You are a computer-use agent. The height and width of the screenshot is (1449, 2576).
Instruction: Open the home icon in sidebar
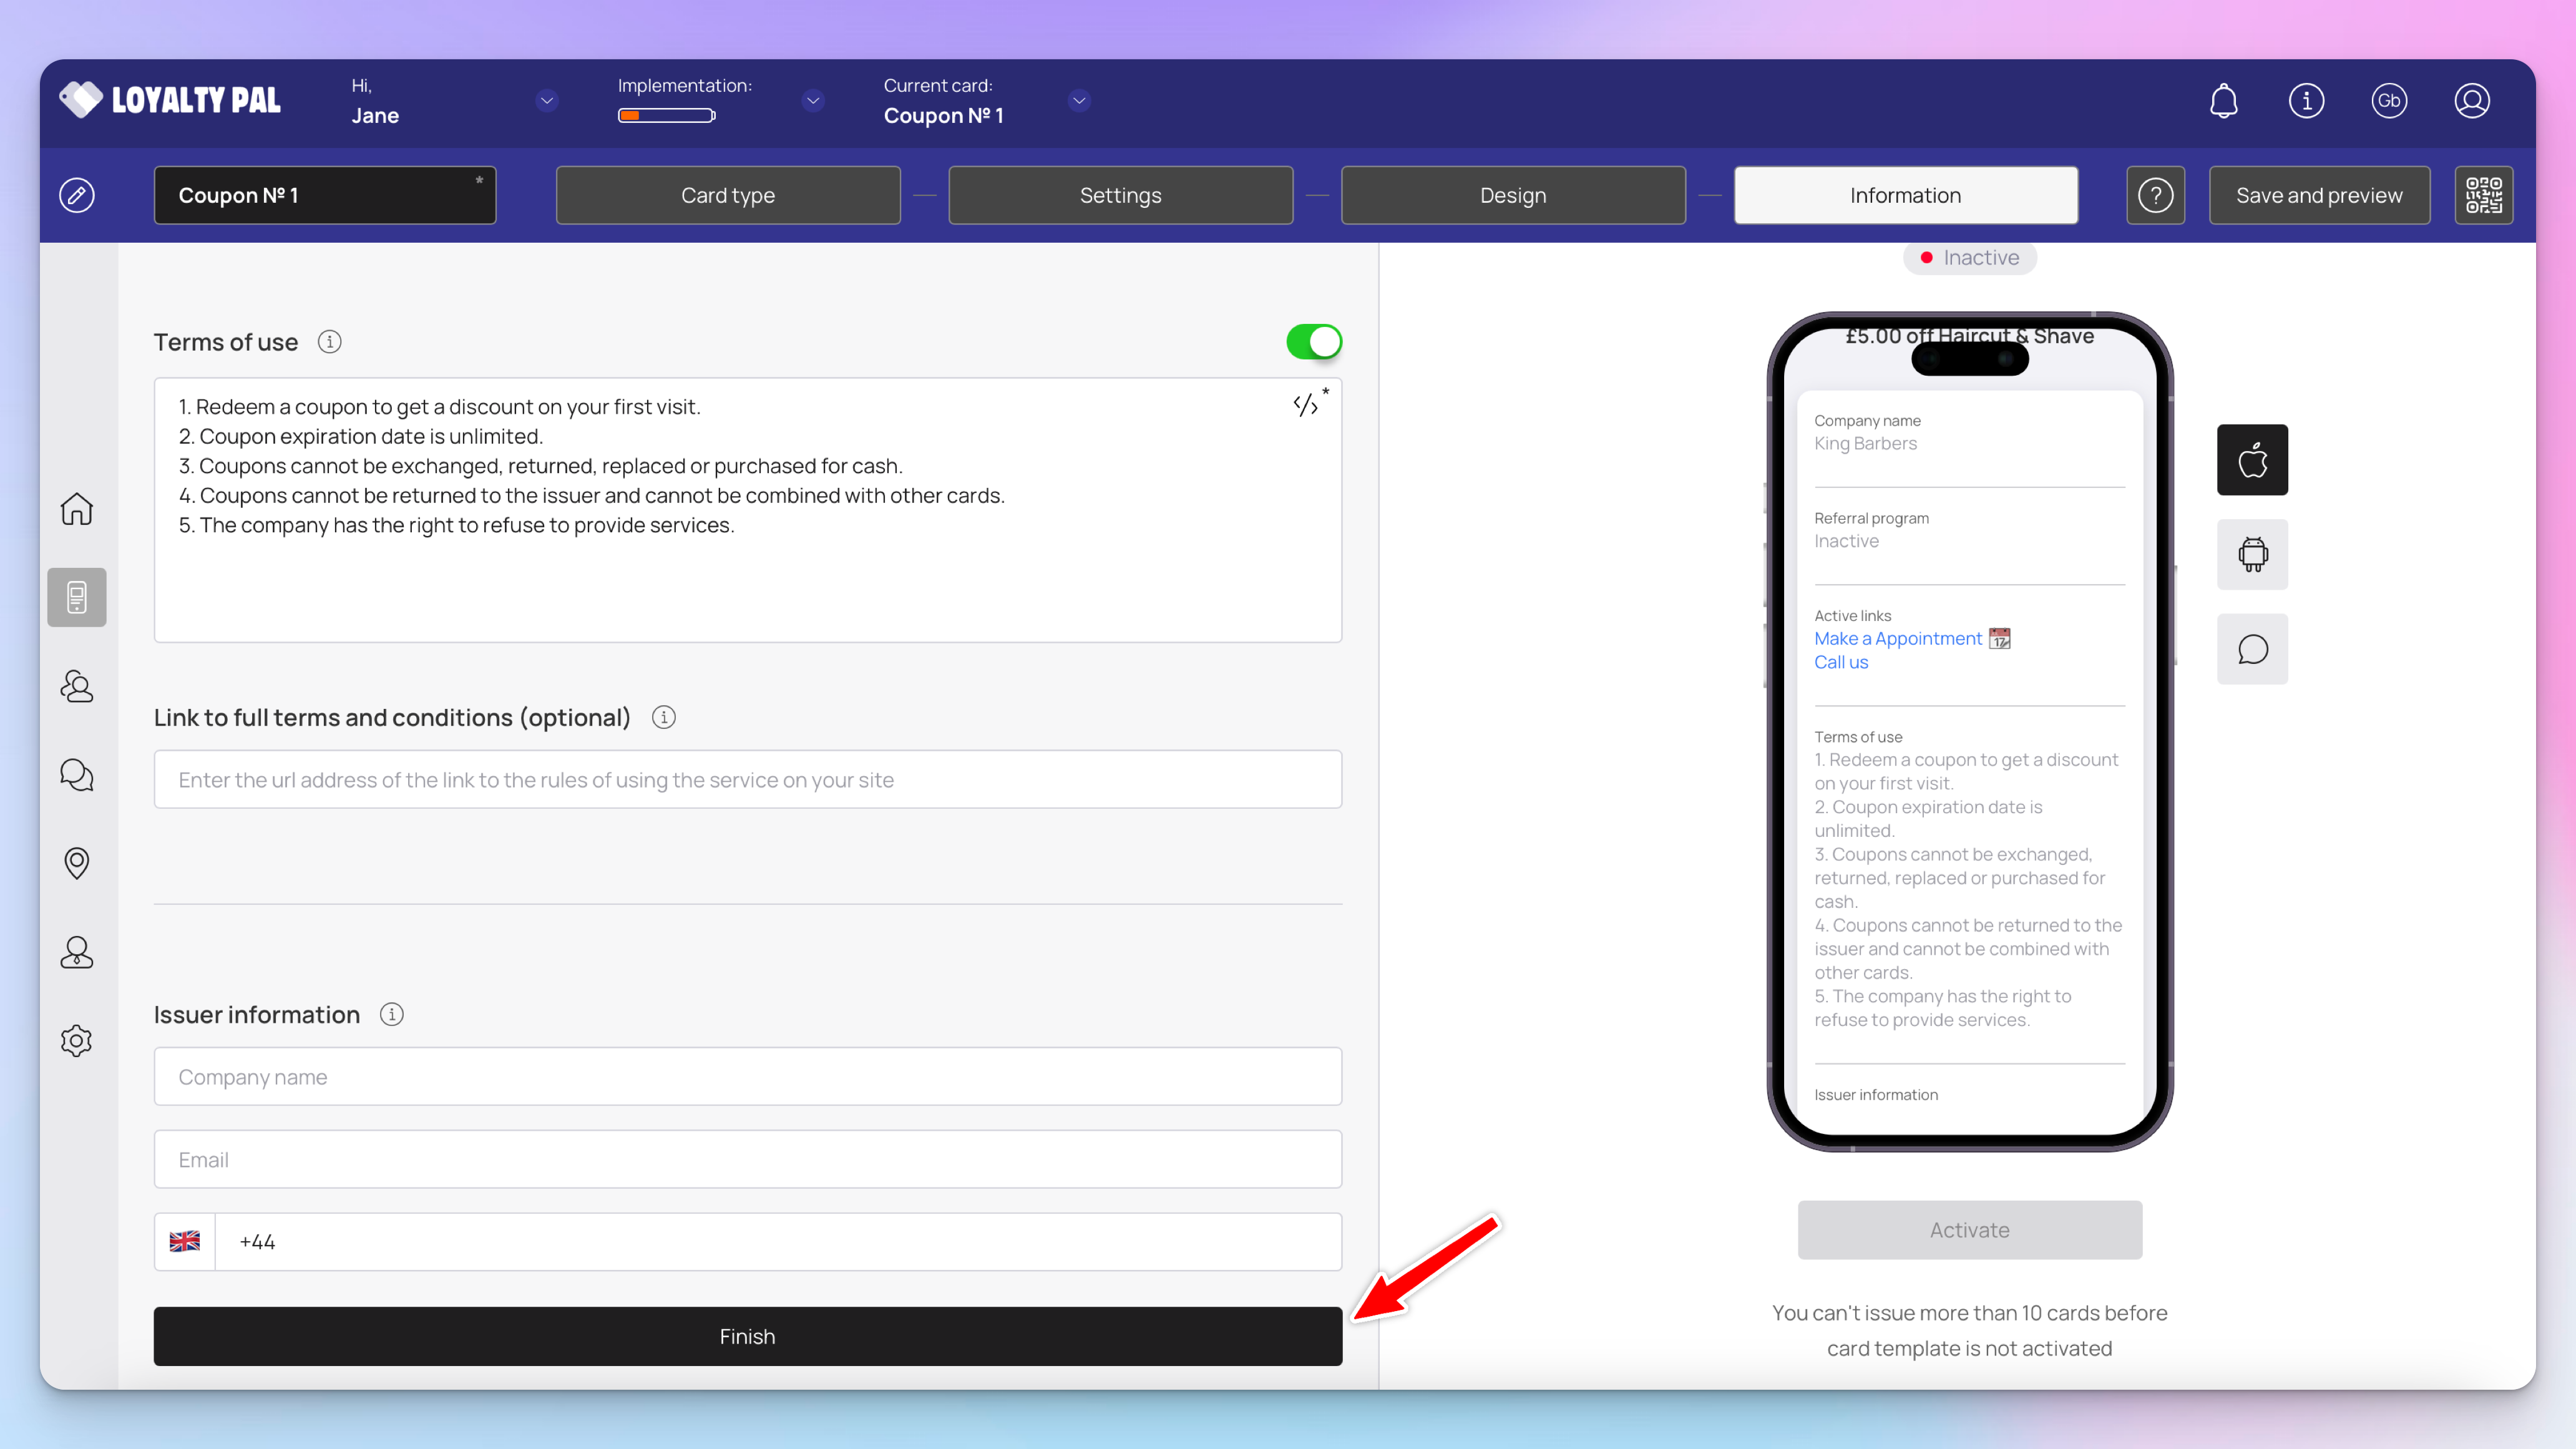click(x=77, y=509)
